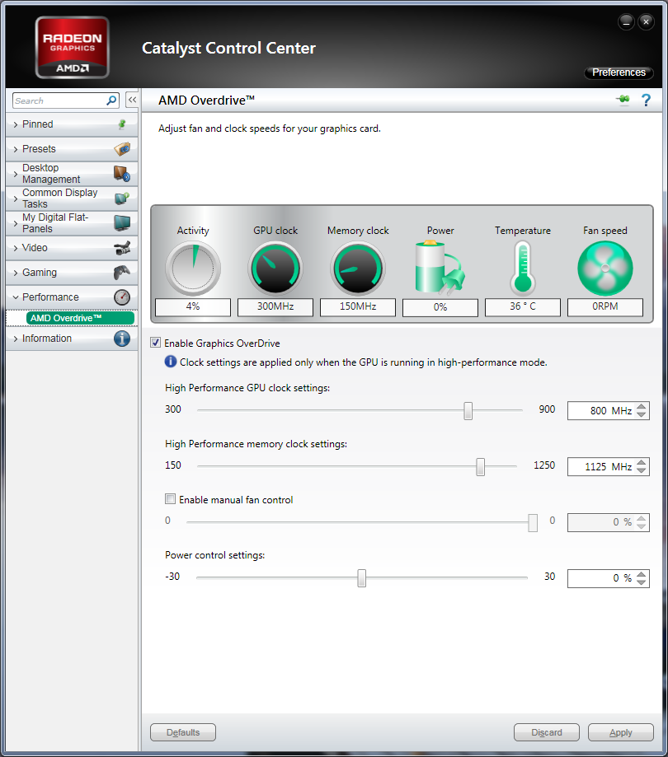Screen dimensions: 668x757
Task: Click the GPU clock gauge
Action: pyautogui.click(x=275, y=269)
